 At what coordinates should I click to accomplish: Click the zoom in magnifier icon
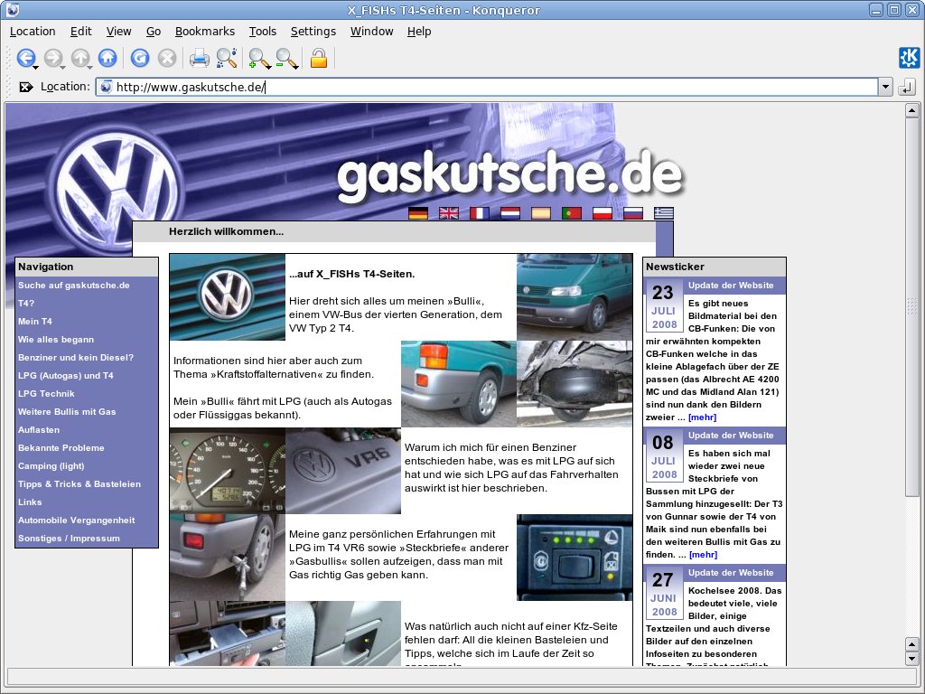click(x=259, y=58)
